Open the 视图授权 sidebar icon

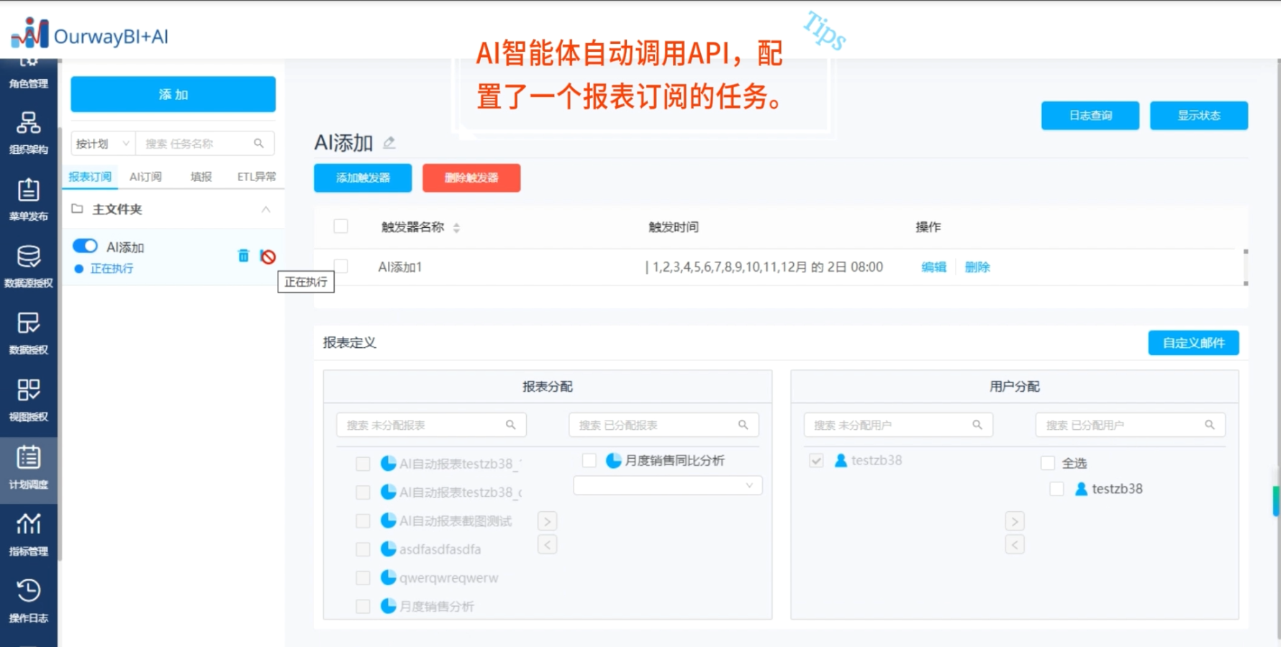coord(28,399)
